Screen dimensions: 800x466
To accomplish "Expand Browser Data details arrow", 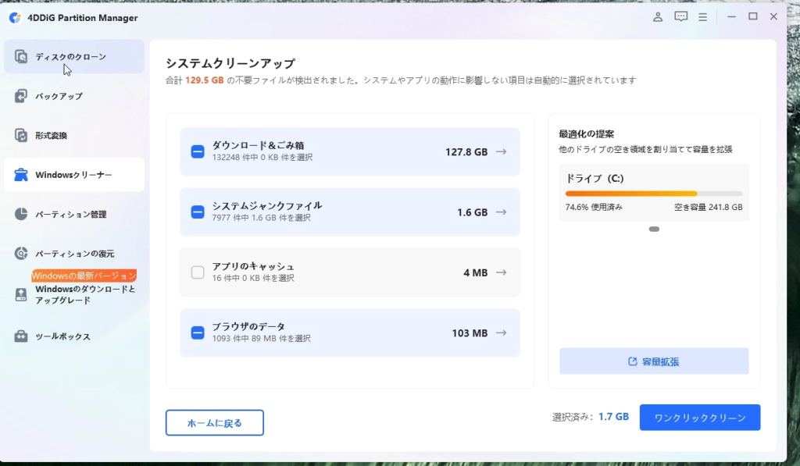I will tap(501, 333).
